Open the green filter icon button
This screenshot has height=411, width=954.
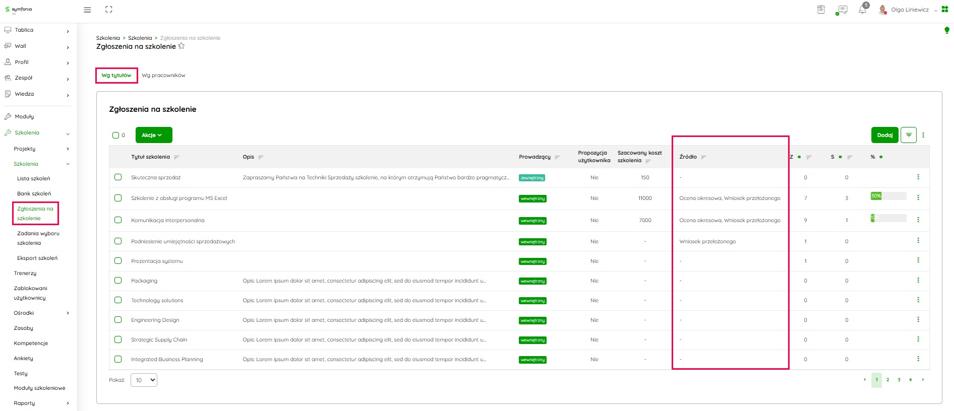click(x=908, y=135)
